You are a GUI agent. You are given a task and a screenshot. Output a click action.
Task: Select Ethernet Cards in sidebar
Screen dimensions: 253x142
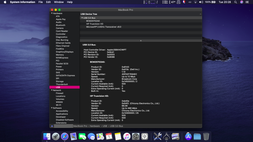coord(63,43)
